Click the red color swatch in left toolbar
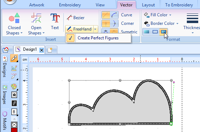The height and width of the screenshot is (132, 200). coord(14,130)
